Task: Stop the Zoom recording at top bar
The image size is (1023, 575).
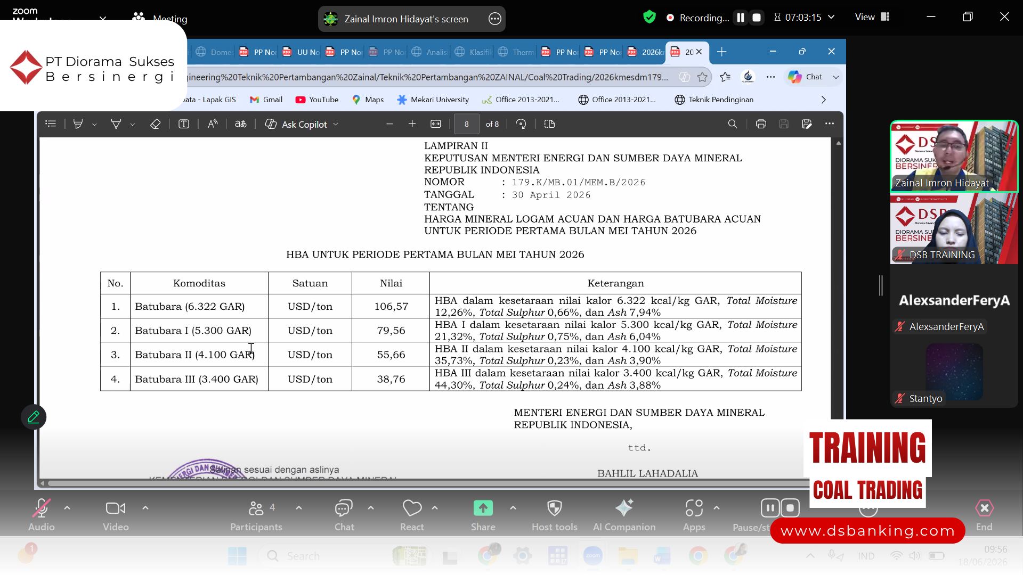Action: [756, 18]
